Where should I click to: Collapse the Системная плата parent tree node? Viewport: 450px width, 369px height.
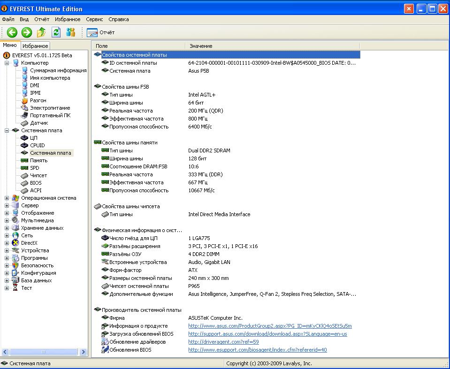click(7, 130)
